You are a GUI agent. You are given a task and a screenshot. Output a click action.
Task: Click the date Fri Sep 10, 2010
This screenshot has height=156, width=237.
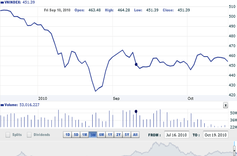(57, 10)
